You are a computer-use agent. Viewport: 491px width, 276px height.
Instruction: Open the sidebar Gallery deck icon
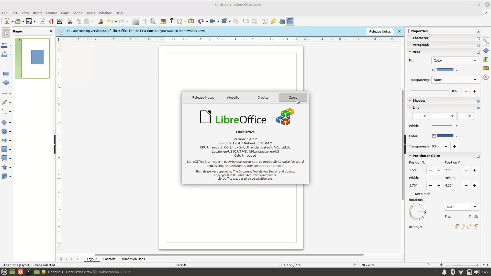tap(486, 68)
